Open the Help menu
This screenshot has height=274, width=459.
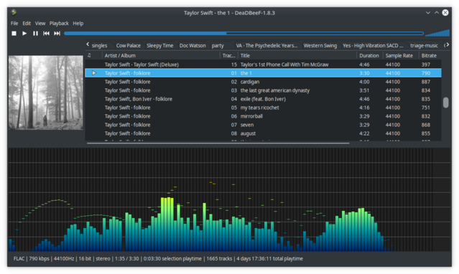[x=78, y=24]
